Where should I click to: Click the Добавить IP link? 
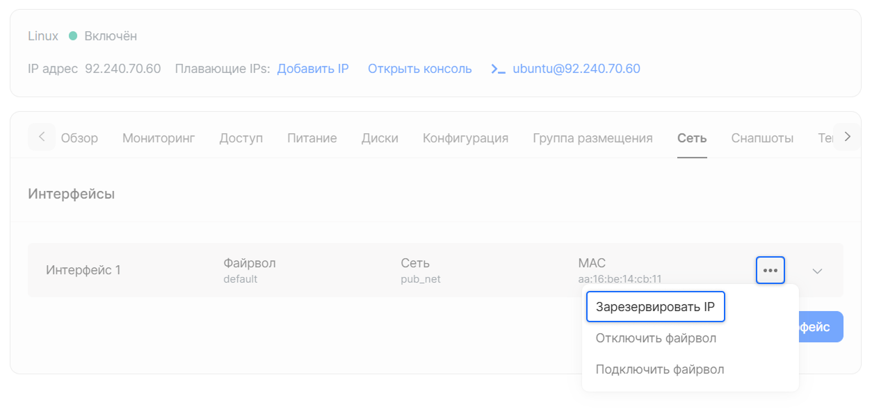313,69
